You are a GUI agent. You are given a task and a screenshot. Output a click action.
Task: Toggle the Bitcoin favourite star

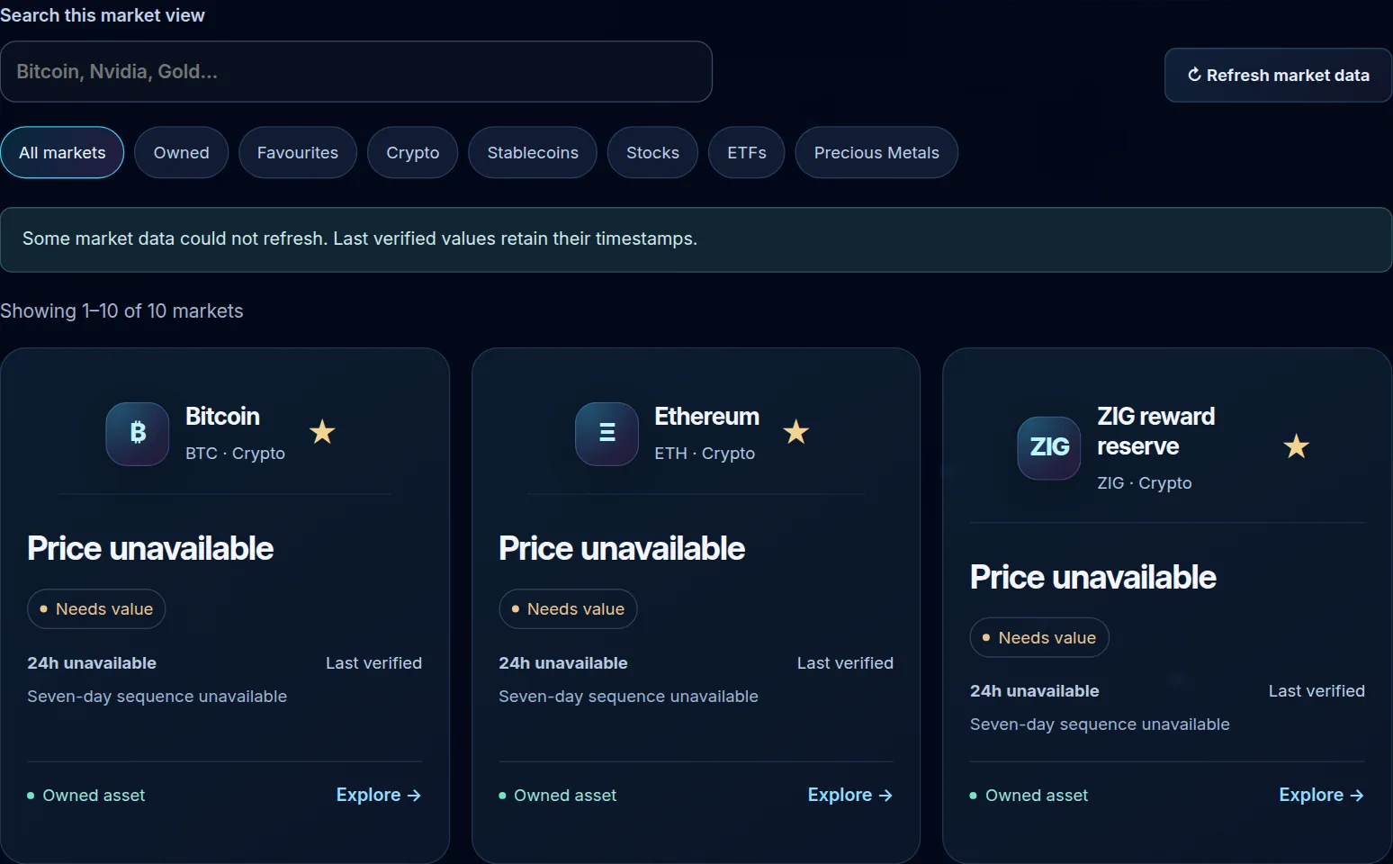click(x=322, y=433)
